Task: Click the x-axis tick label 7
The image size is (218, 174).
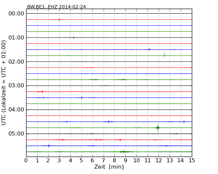Action: click(103, 161)
